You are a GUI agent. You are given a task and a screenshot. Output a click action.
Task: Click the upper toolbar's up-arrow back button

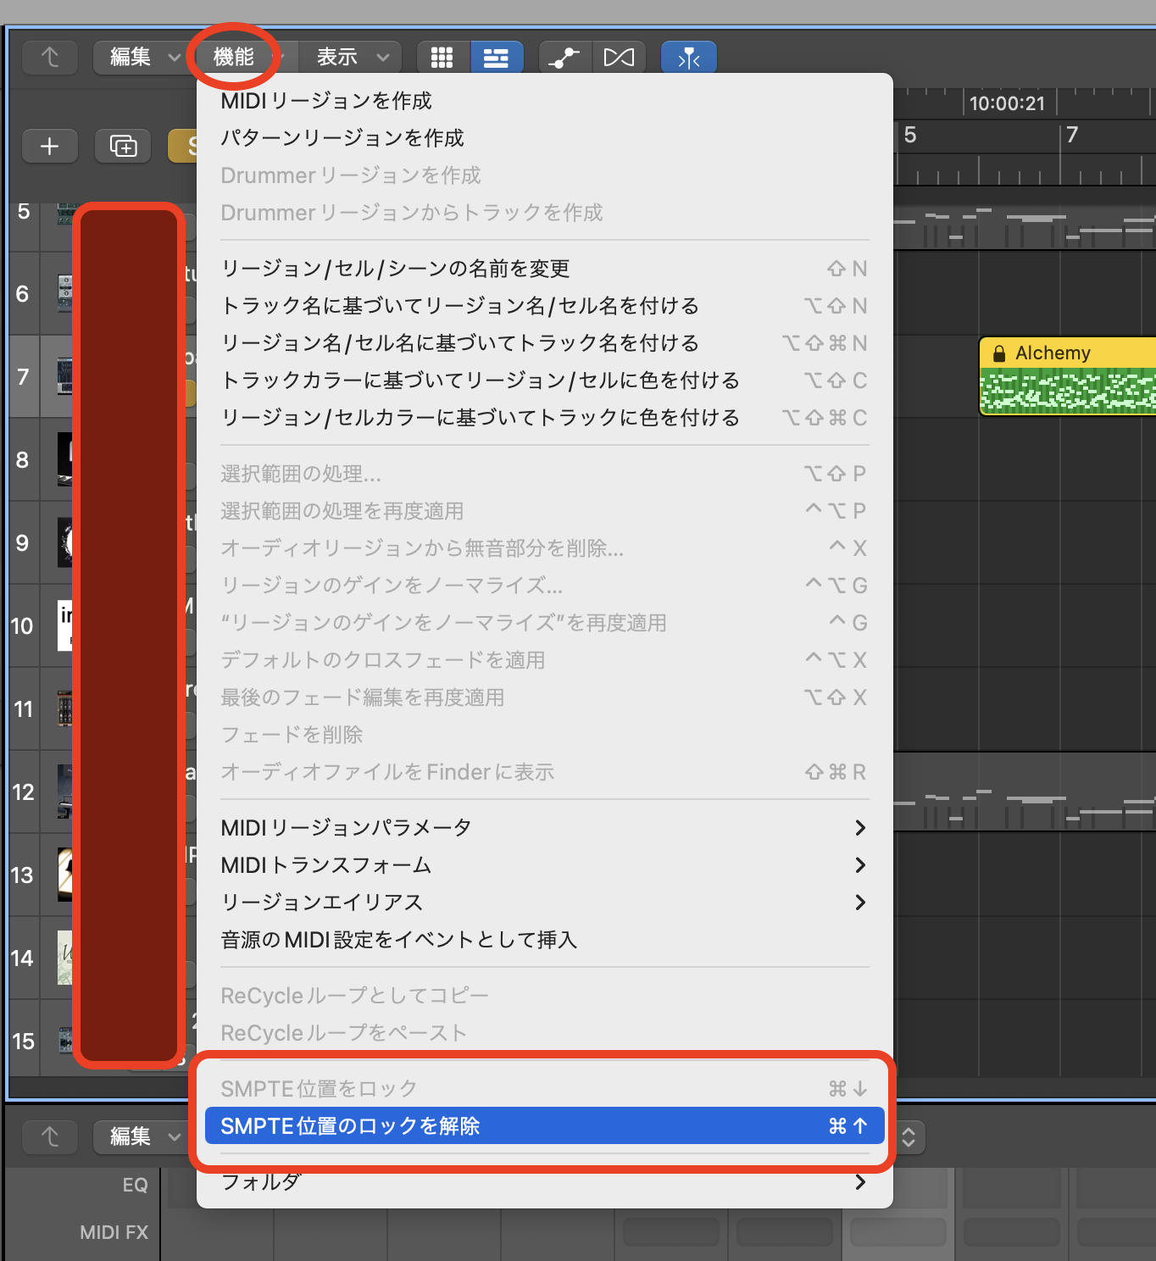(x=50, y=58)
